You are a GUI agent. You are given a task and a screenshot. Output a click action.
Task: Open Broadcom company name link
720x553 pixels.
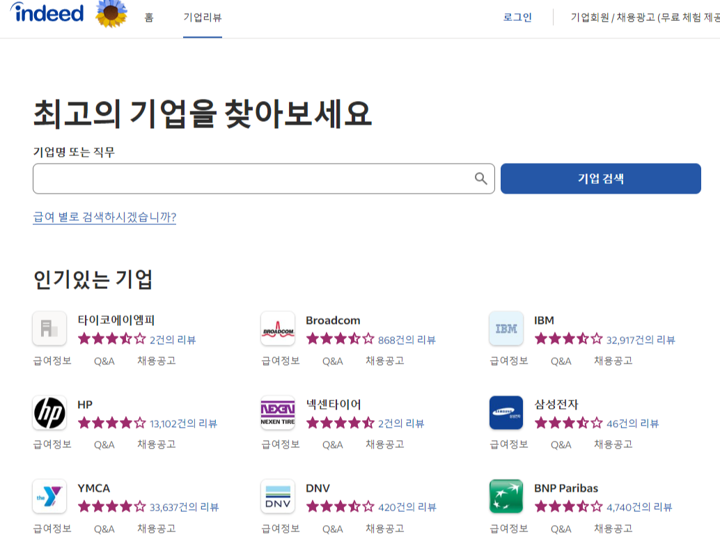pyautogui.click(x=333, y=320)
